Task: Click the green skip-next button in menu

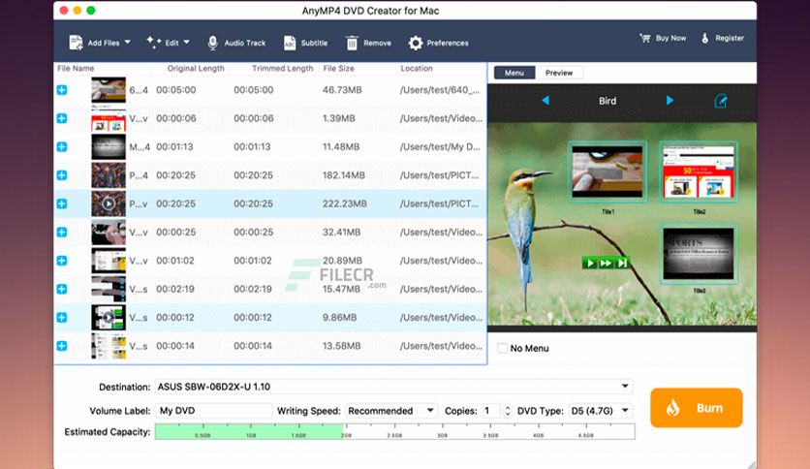Action: point(622,263)
